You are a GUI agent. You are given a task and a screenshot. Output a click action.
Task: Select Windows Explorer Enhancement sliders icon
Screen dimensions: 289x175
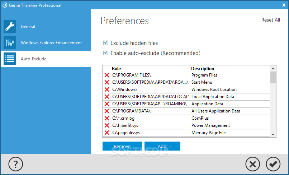(x=10, y=42)
